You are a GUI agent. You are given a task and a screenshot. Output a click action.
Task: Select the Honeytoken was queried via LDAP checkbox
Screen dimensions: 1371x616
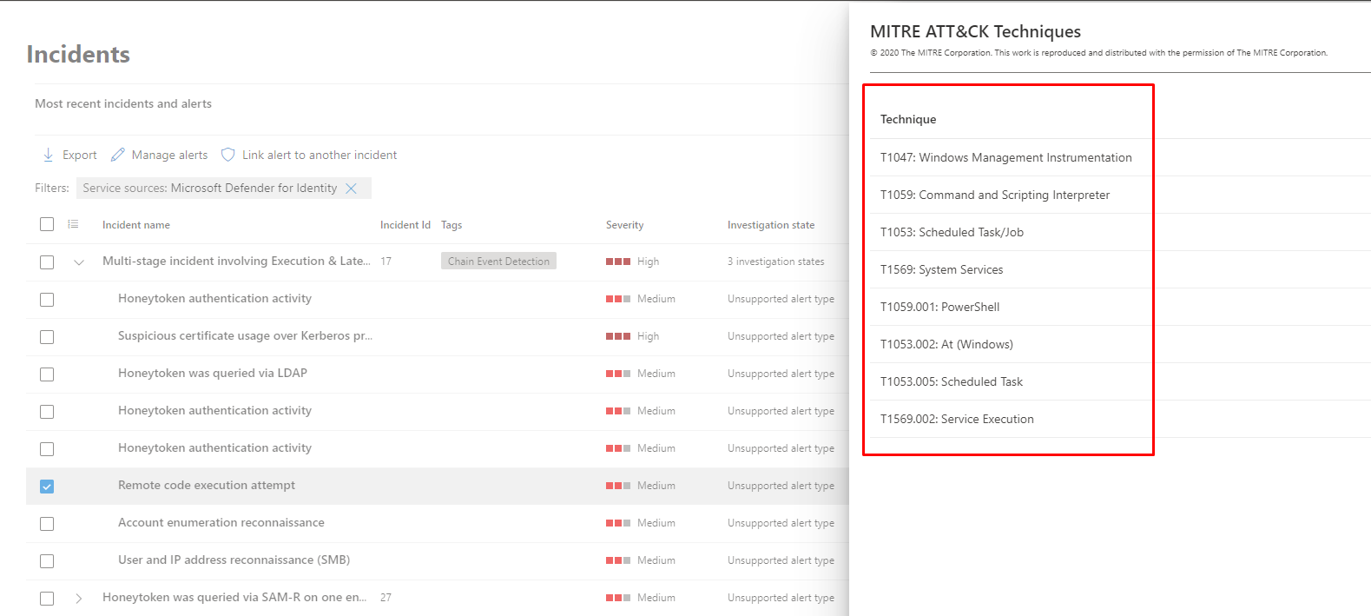[47, 374]
